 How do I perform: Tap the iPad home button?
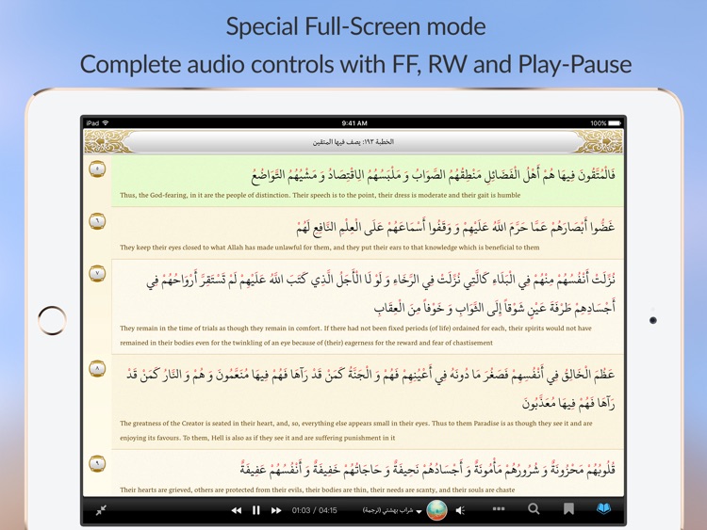pyautogui.click(x=52, y=321)
